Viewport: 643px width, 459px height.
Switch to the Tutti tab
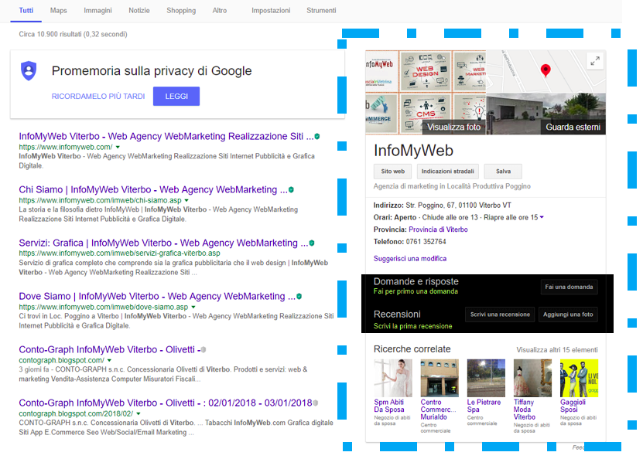pyautogui.click(x=26, y=10)
